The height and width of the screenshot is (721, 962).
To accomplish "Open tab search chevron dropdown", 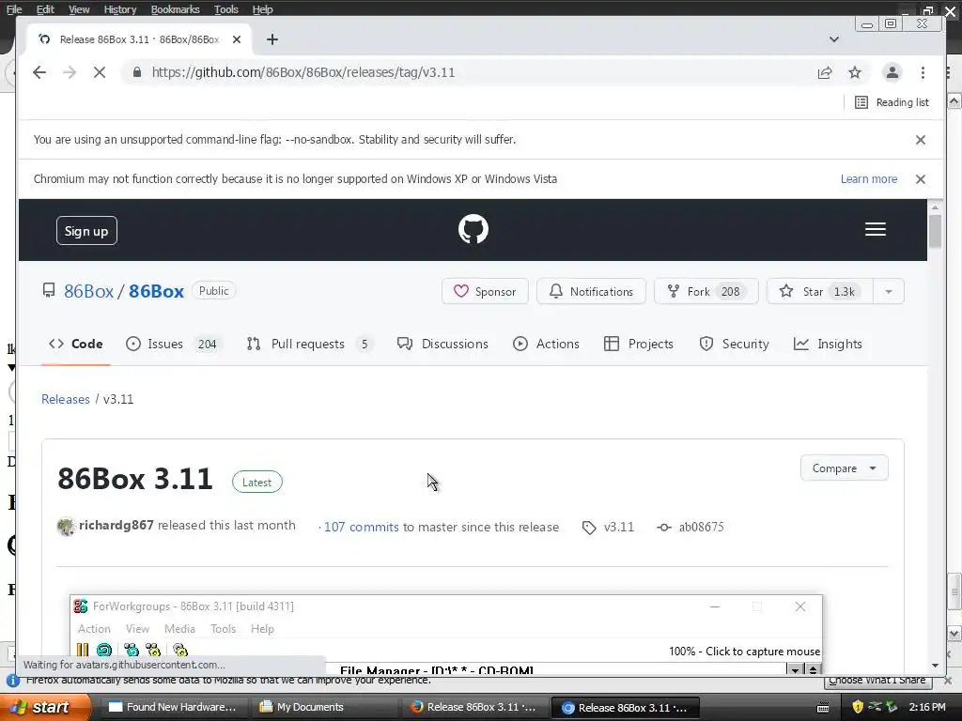I will [x=834, y=39].
